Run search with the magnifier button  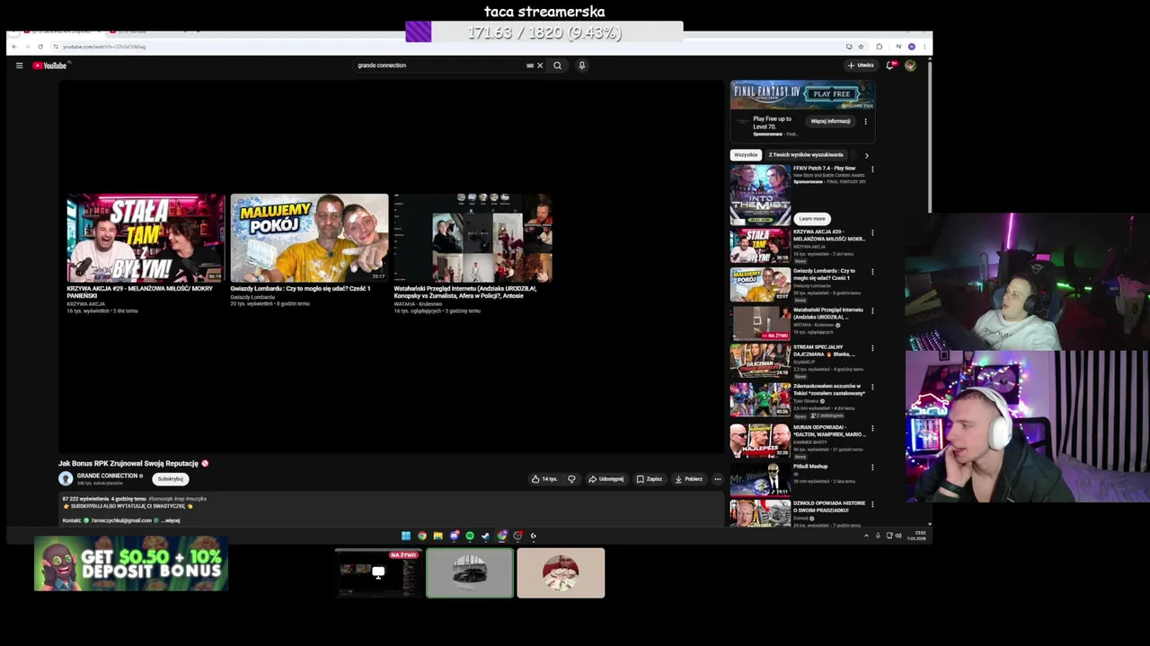tap(557, 65)
